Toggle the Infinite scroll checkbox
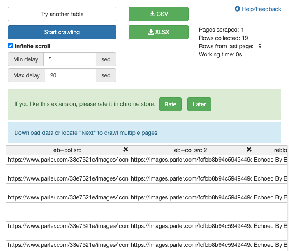Screen dimensions: 289x251 click(11, 46)
